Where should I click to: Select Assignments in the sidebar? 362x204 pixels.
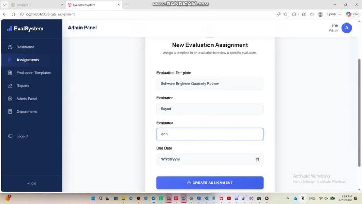pyautogui.click(x=31, y=60)
